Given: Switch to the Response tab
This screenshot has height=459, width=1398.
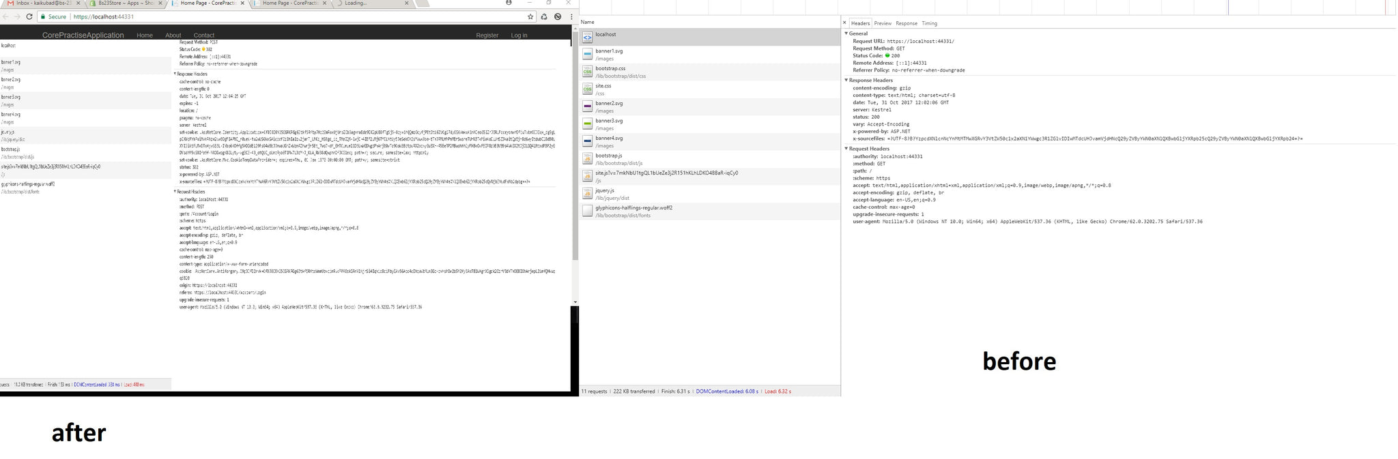Looking at the screenshot, I should (906, 23).
